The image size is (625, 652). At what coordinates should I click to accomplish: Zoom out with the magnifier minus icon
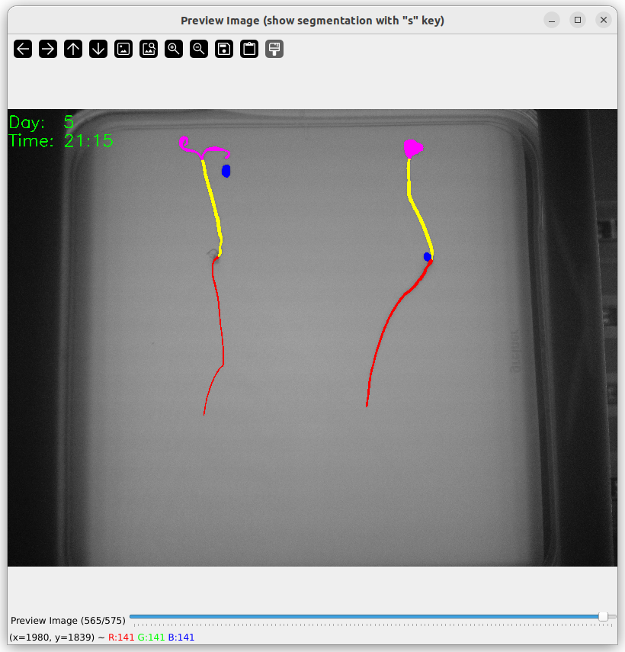(199, 50)
